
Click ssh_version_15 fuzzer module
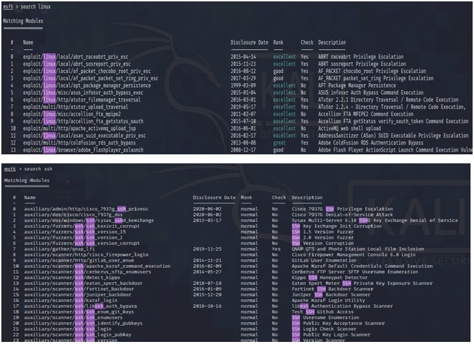[75, 232]
